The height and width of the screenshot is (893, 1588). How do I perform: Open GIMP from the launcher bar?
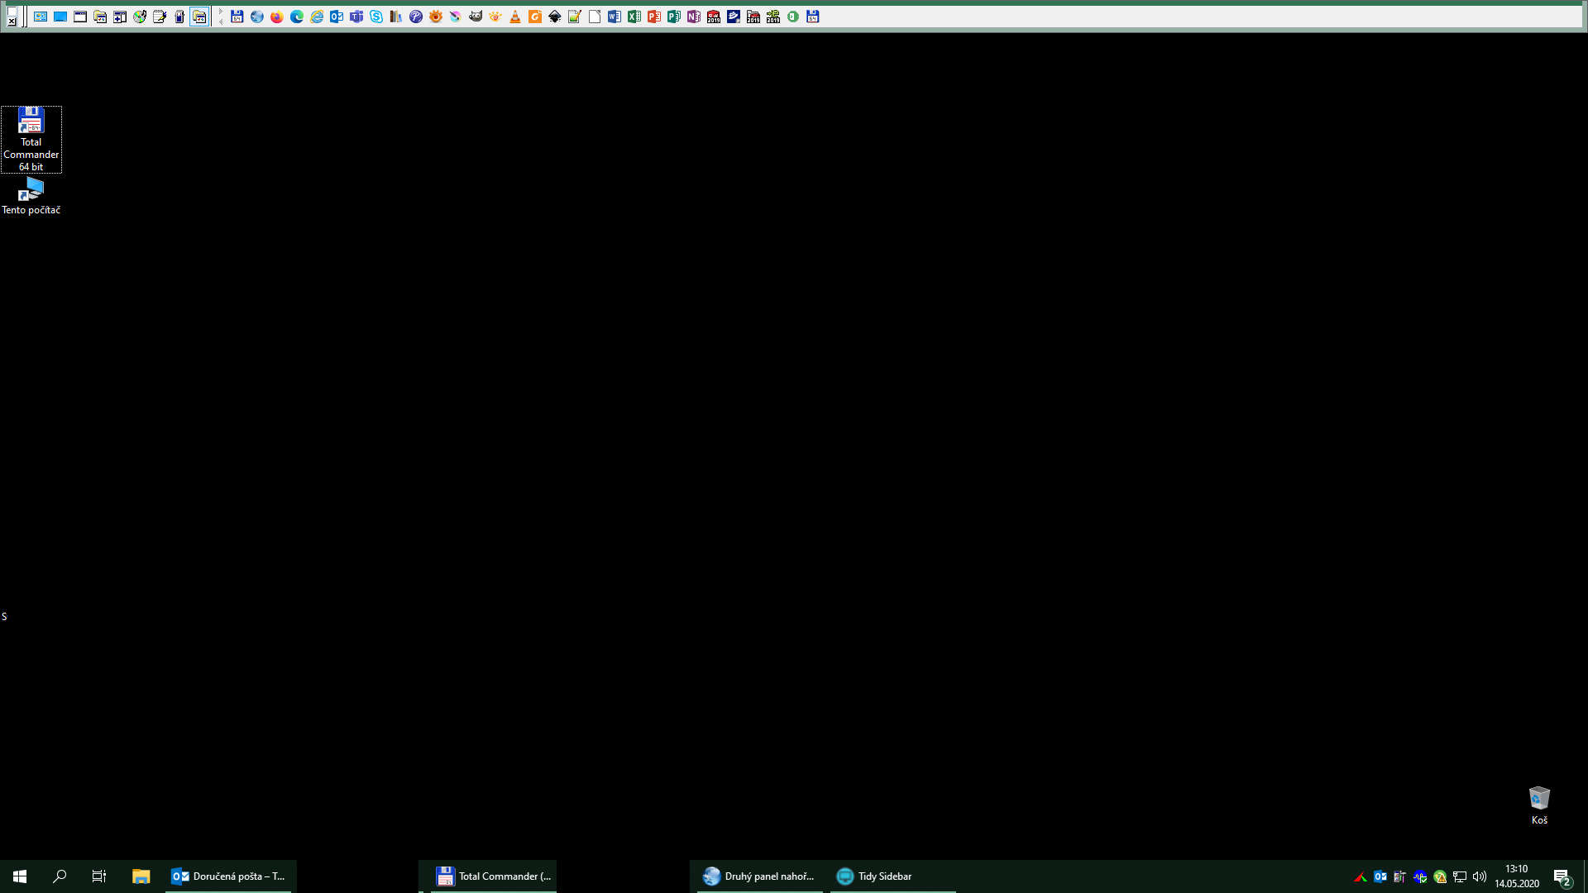(476, 17)
